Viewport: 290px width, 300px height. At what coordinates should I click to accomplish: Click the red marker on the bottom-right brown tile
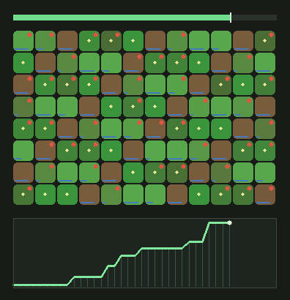(272, 189)
